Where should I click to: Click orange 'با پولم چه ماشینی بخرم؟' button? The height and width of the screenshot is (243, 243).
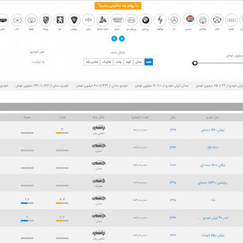coord(118,6)
